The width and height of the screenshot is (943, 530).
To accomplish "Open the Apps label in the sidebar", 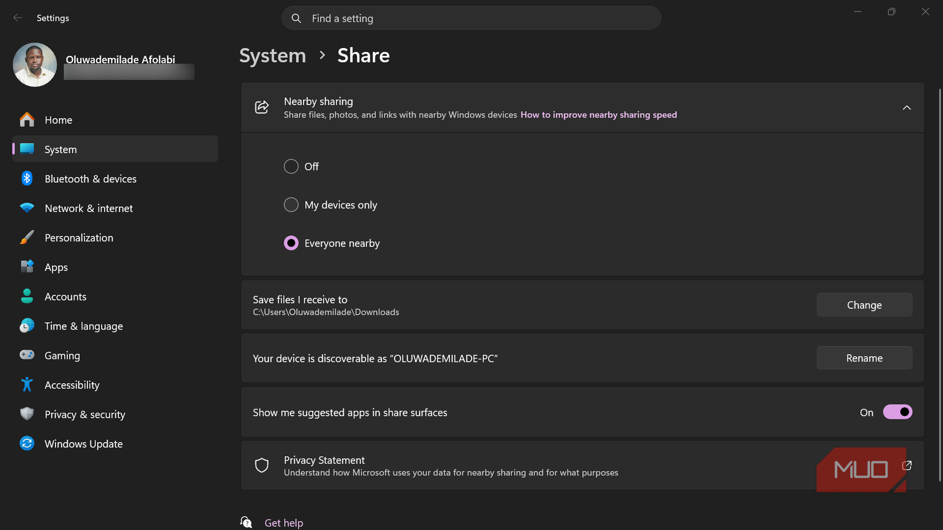I will click(x=56, y=267).
